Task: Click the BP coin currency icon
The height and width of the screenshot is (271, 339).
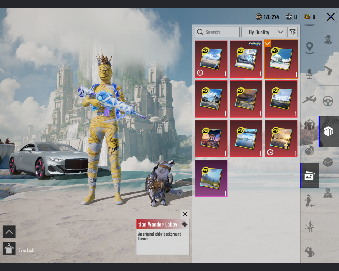Action: 259,17
